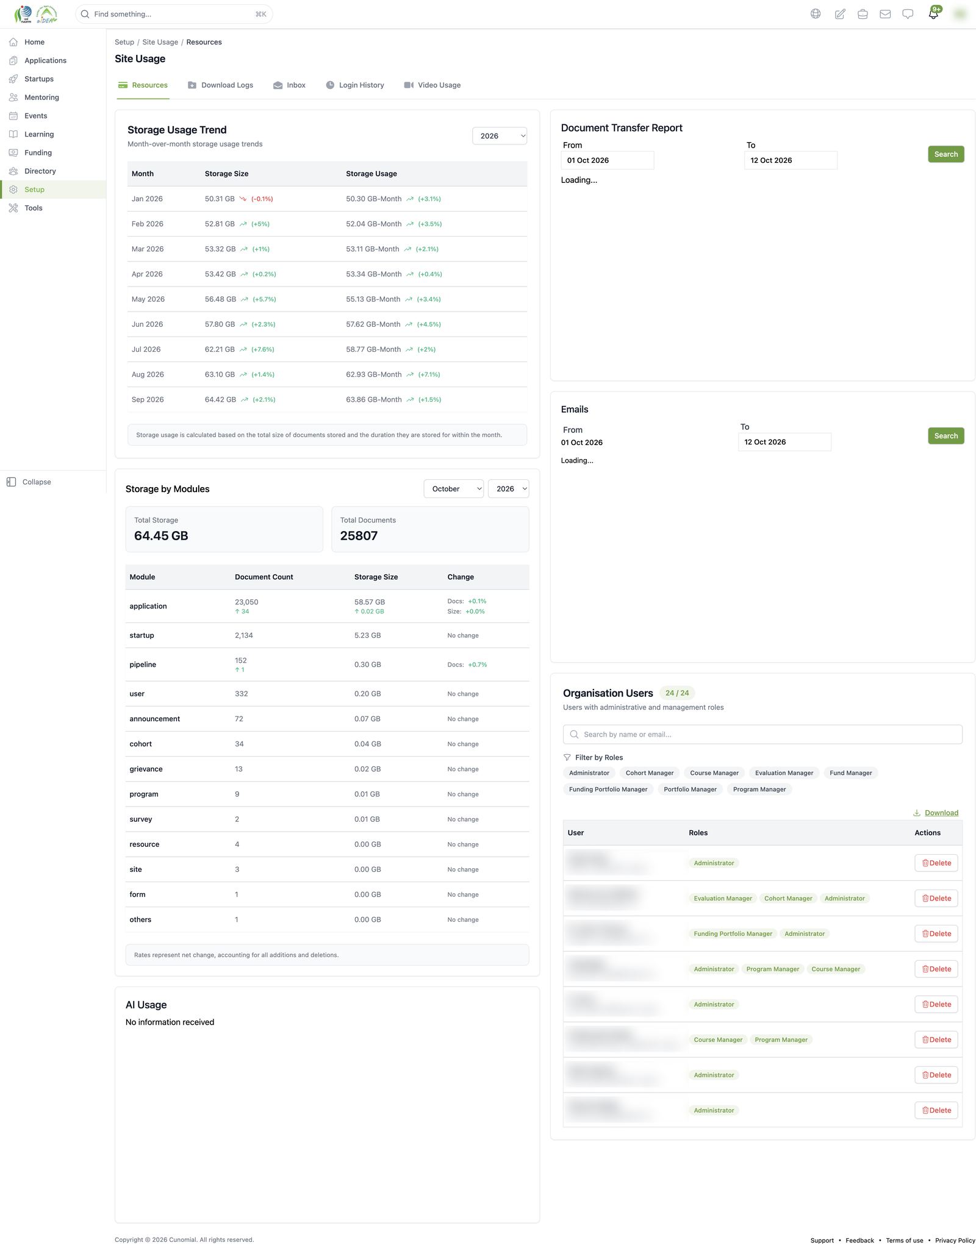Download the organisation users list
This screenshot has width=976, height=1248.
coord(936,813)
